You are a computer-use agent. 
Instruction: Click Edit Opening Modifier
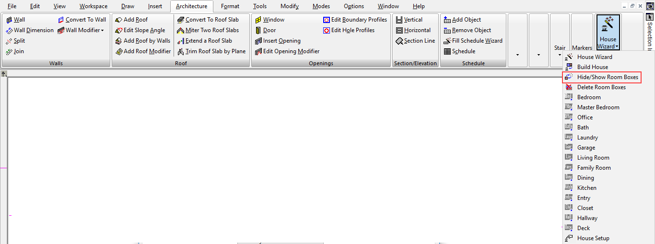287,51
